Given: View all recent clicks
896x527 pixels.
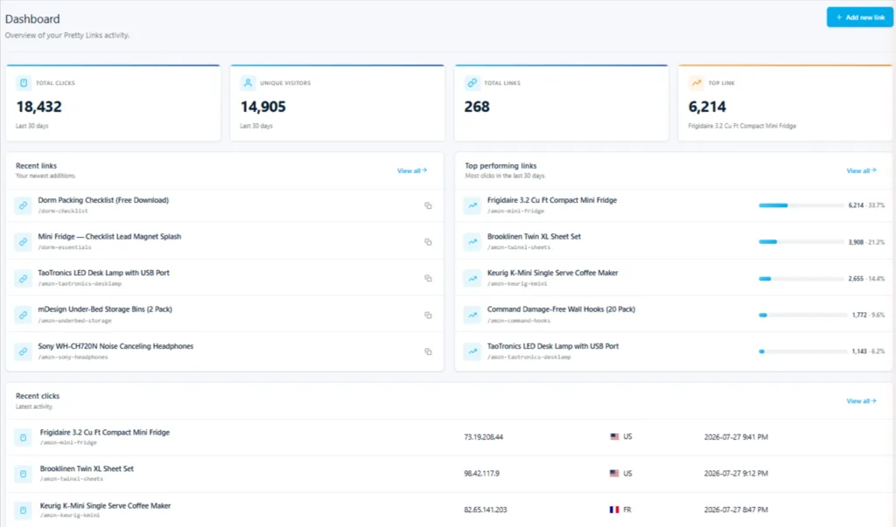Looking at the screenshot, I should 861,401.
